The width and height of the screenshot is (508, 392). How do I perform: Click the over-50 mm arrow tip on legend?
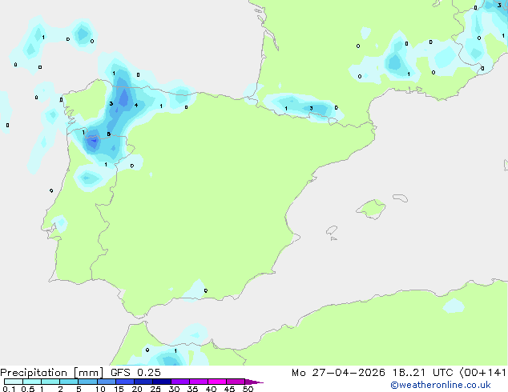click(x=254, y=382)
